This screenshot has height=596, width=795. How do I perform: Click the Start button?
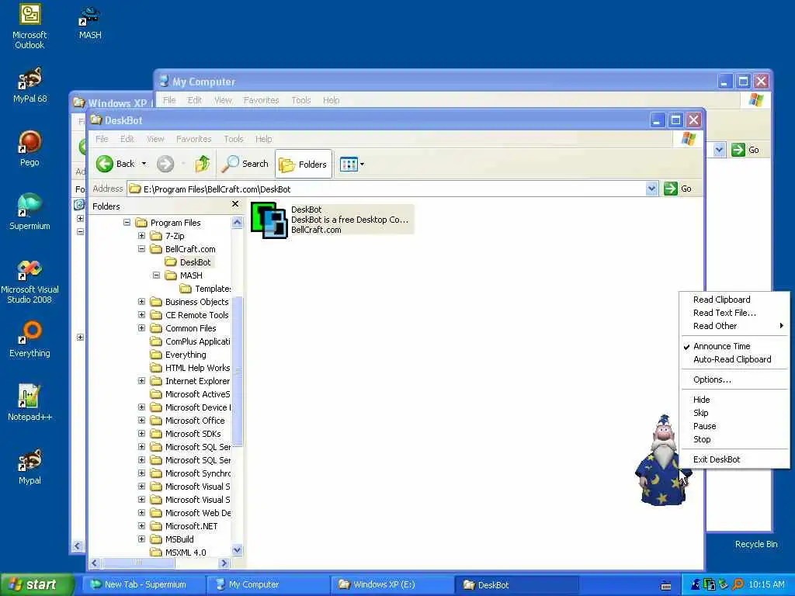point(36,585)
